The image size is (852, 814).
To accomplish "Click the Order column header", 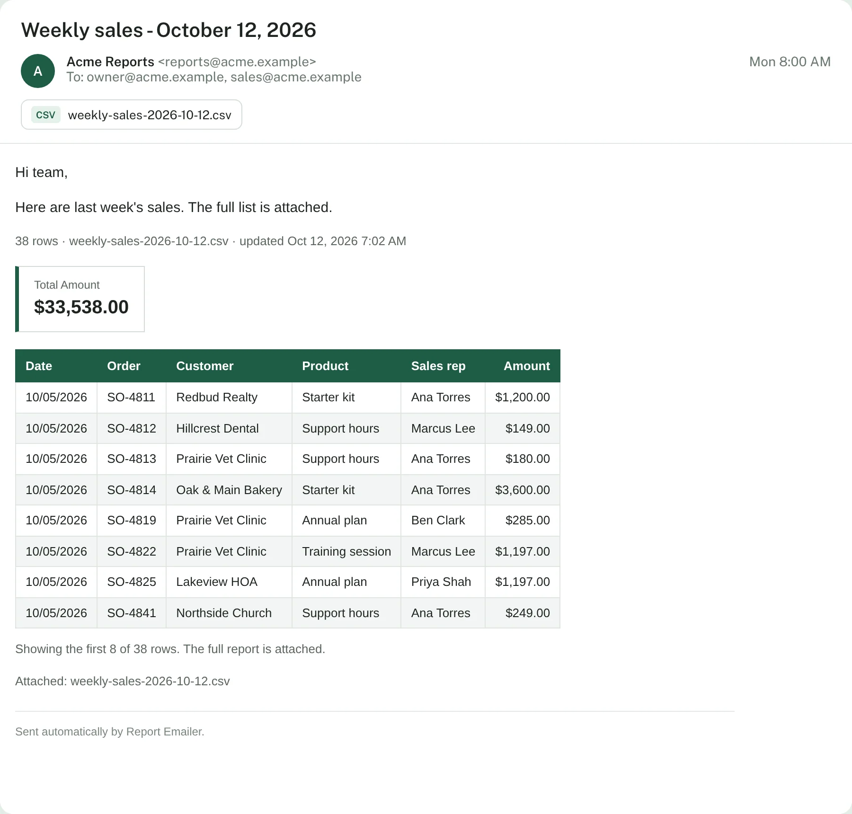I will pos(132,366).
